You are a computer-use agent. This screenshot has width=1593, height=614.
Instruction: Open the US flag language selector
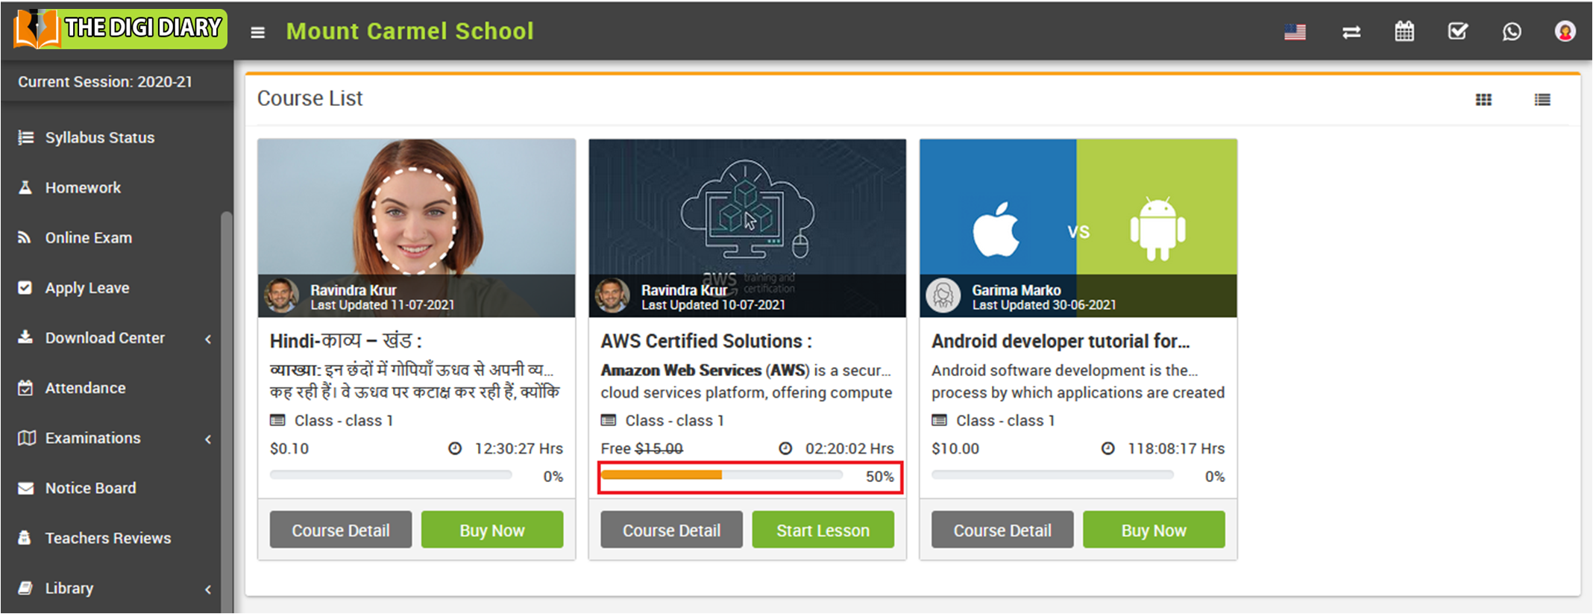(x=1295, y=32)
